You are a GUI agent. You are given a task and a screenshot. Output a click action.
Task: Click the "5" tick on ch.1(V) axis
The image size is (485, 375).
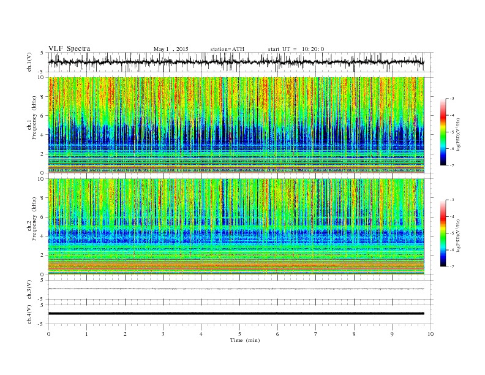click(42, 53)
